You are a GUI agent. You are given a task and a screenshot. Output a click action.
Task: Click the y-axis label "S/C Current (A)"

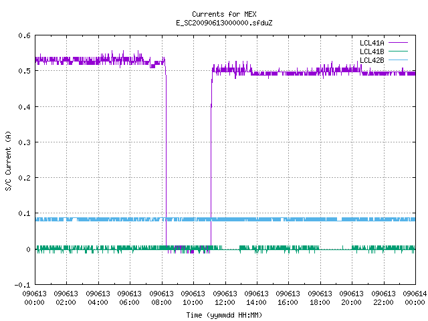tap(8, 161)
